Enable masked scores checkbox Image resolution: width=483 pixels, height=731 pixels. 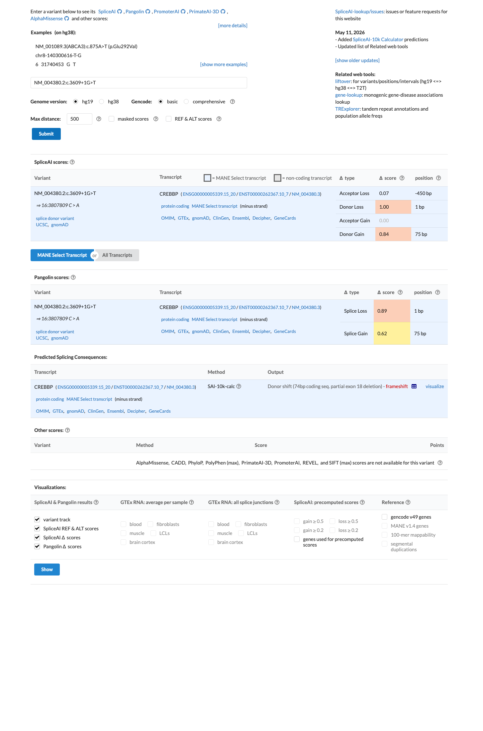112,119
